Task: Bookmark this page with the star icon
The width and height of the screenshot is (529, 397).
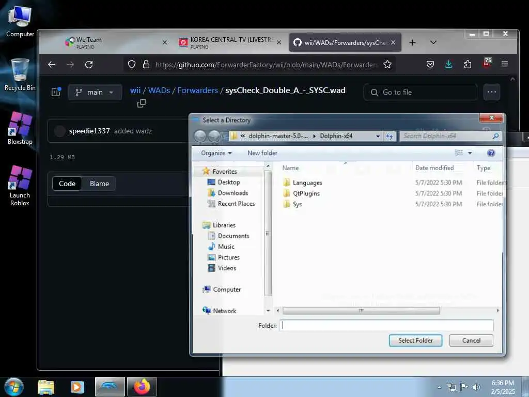Action: [x=387, y=65]
